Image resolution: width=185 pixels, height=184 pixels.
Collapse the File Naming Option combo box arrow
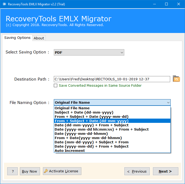point(168,102)
